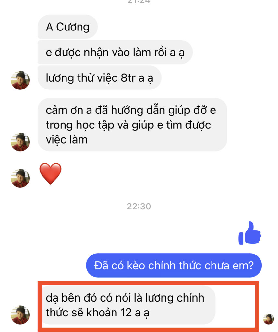This screenshot has height=332, width=278.
Task: Tap the 'dạ bên đó có nói' reply bubble
Action: pyautogui.click(x=128, y=305)
